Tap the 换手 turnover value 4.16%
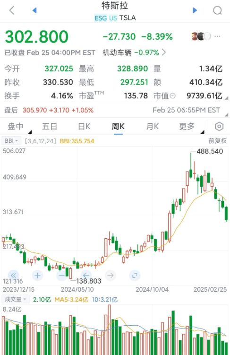Screen dimensions: 230x355 coord(62,96)
